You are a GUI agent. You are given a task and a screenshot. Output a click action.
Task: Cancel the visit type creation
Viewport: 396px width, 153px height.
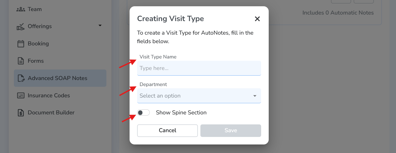tap(167, 130)
